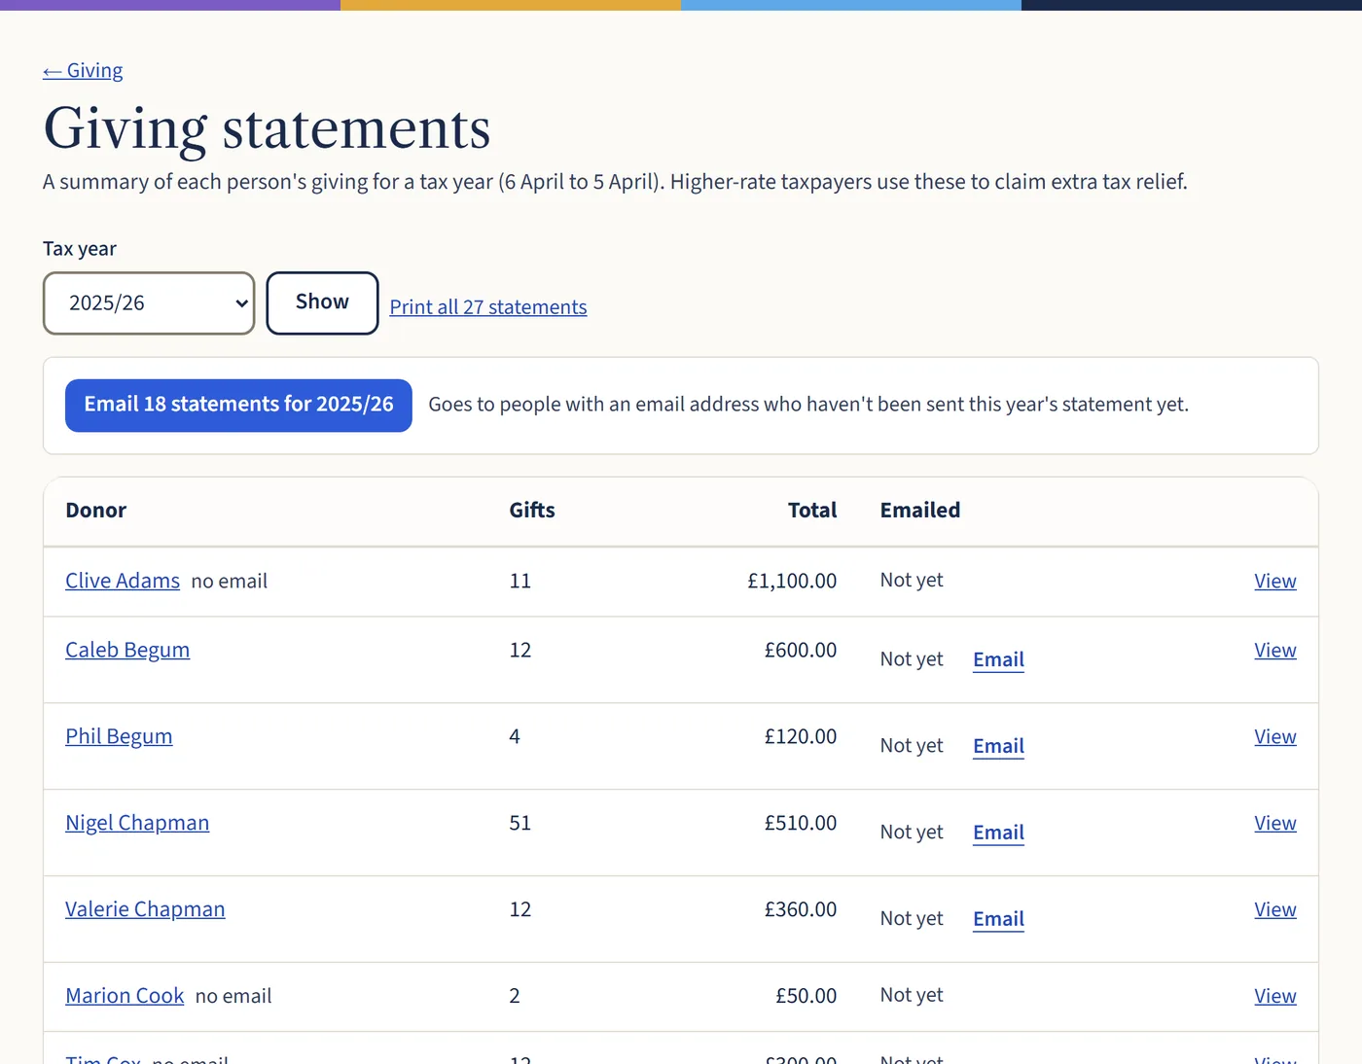Click the Show button
Viewport: 1362px width, 1064px height.
click(322, 302)
